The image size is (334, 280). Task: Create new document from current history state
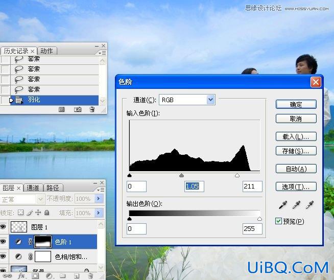(62, 109)
